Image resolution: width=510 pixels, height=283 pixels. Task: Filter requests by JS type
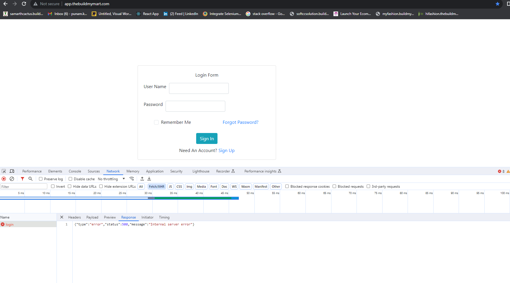click(x=170, y=187)
